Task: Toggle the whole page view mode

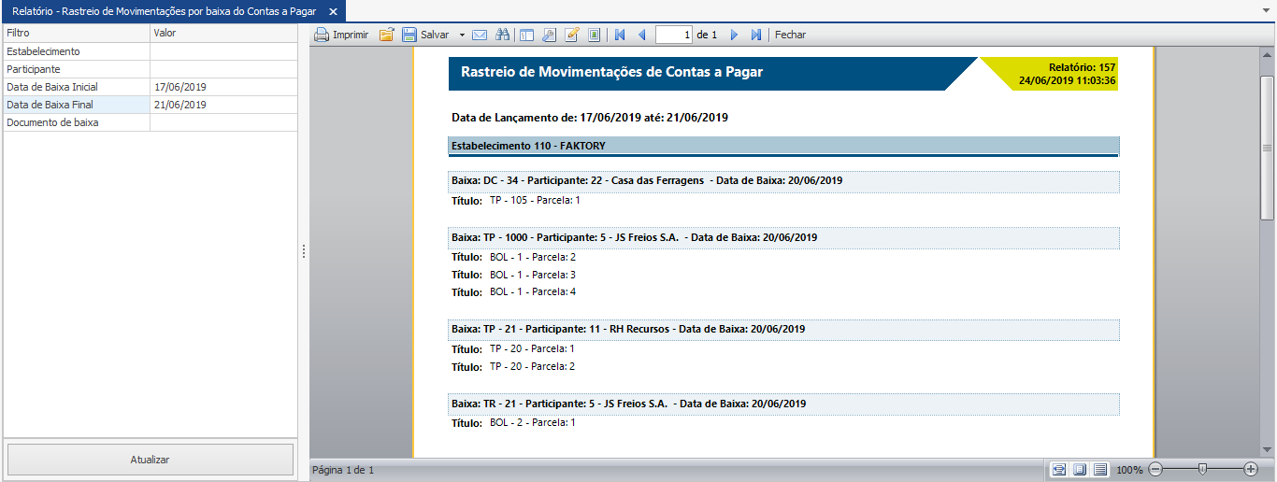Action: tap(1080, 469)
